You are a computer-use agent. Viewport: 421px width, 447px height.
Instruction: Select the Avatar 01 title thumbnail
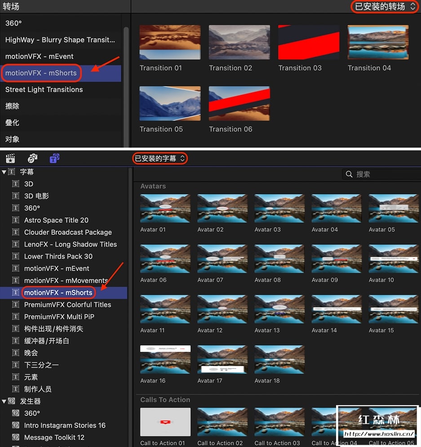click(x=165, y=208)
